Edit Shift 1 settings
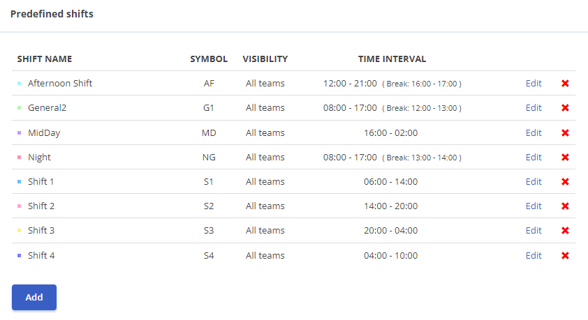588x320 pixels. [534, 182]
